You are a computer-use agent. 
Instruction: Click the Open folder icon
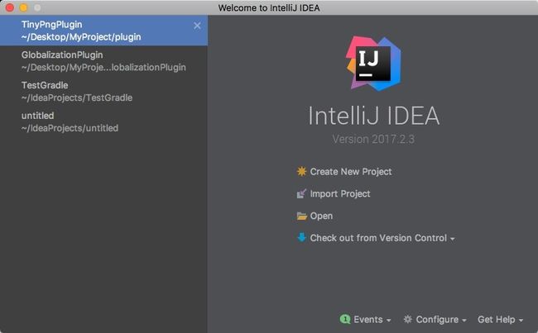click(x=301, y=216)
